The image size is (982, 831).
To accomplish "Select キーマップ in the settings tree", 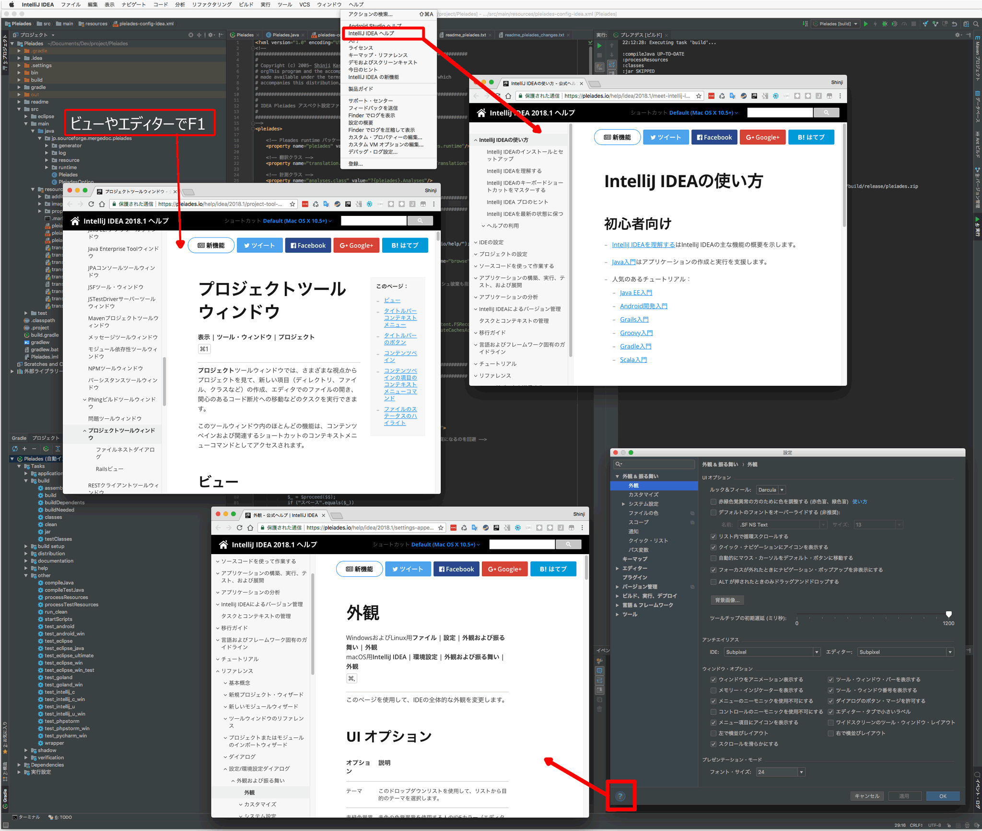I will [635, 559].
